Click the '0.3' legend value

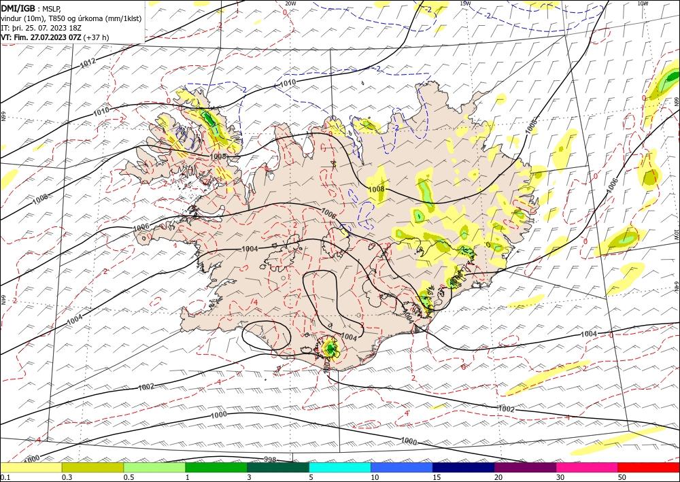(67, 477)
